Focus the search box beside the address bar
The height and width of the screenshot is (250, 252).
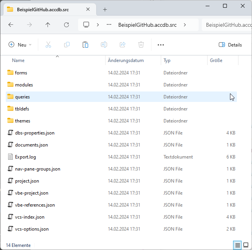pyautogui.click(x=227, y=25)
